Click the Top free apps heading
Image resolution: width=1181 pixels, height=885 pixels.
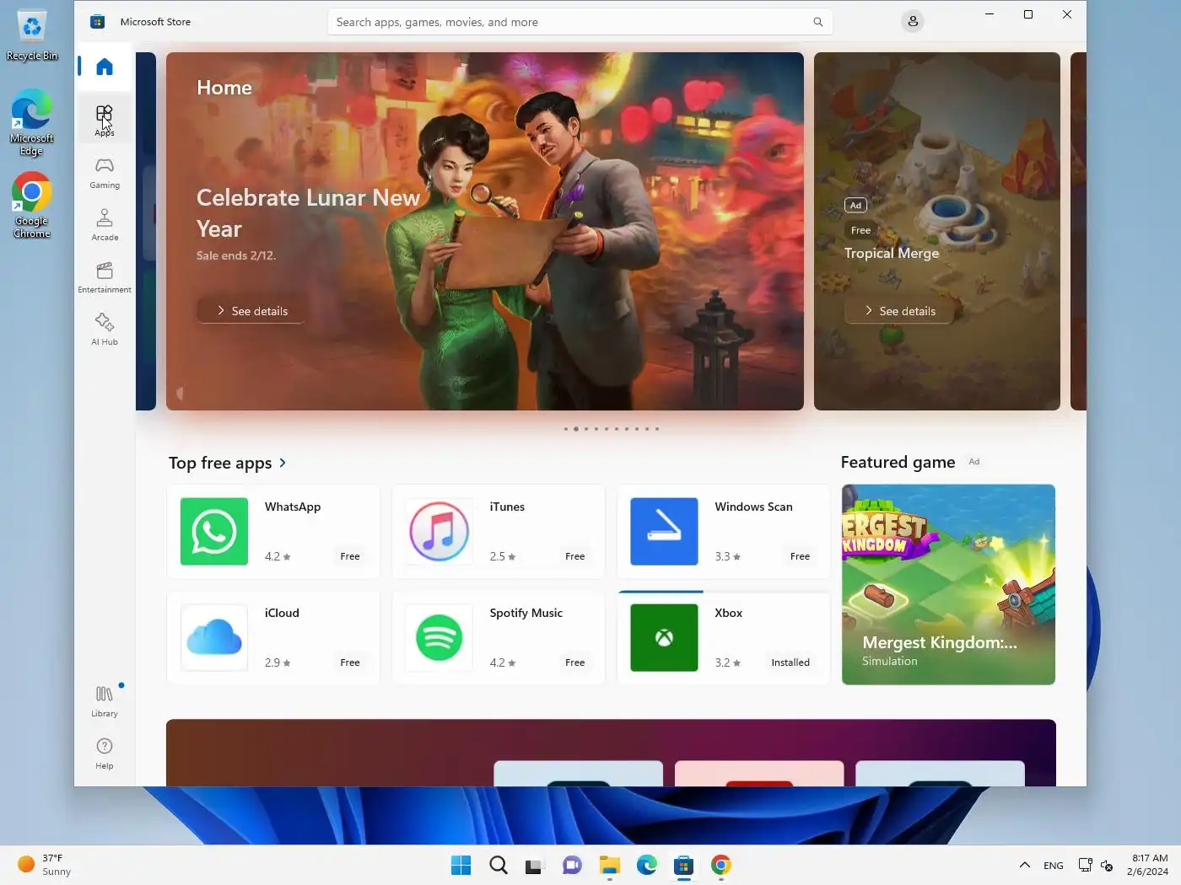[x=220, y=463]
